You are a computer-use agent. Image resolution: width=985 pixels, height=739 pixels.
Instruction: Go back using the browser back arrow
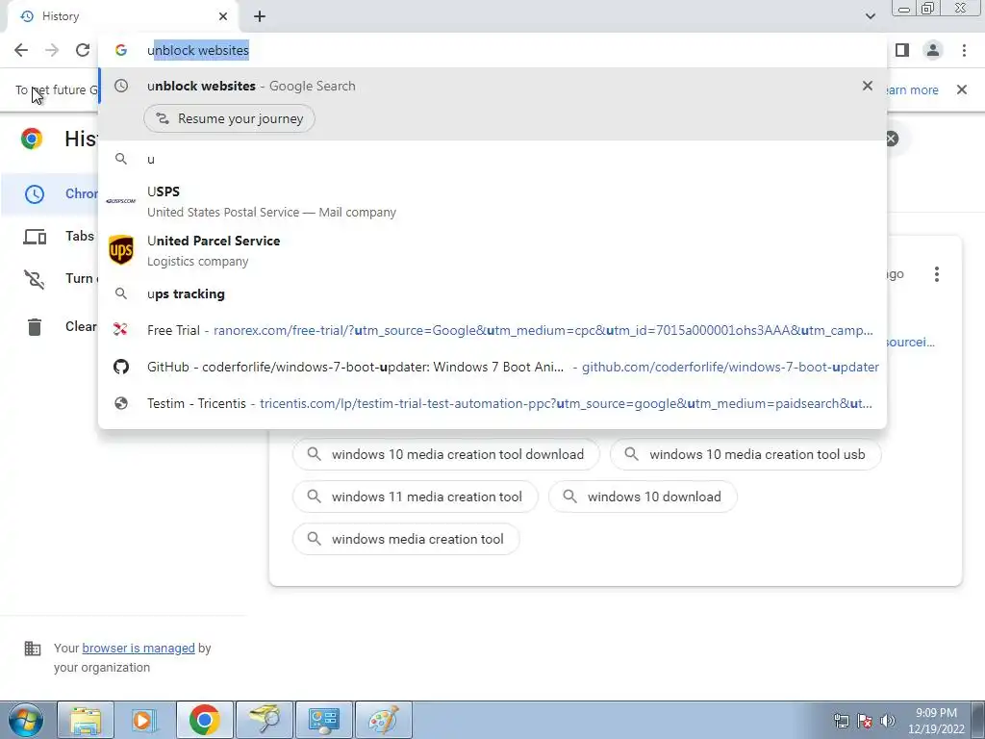(x=21, y=50)
